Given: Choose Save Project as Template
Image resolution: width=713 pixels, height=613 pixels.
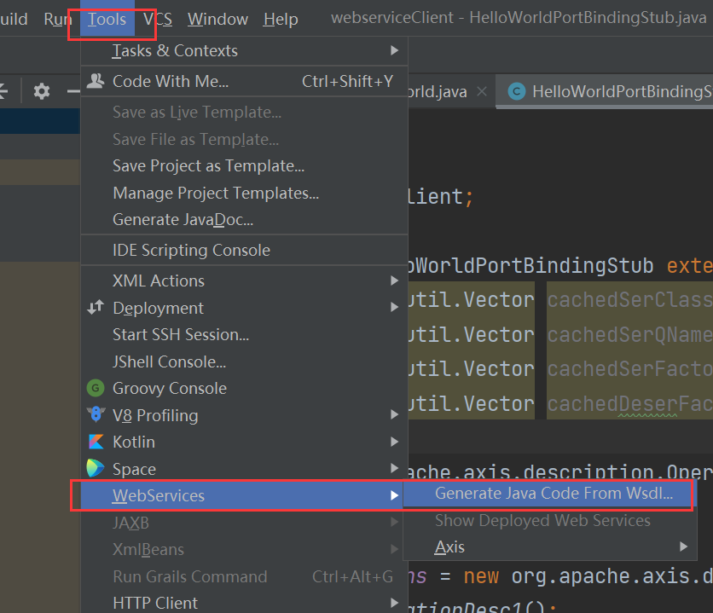Looking at the screenshot, I should (244, 166).
